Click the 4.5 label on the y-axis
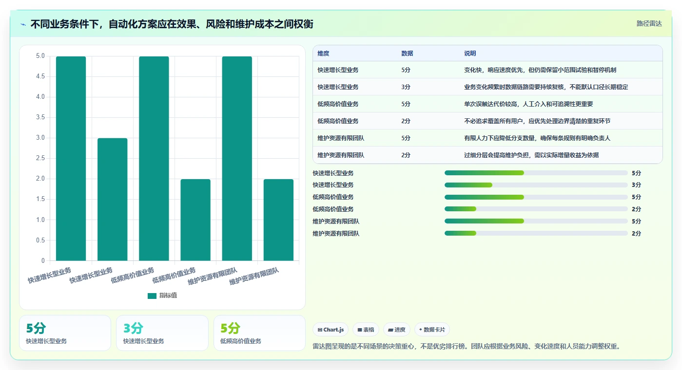Viewport: 682px width, 370px height. click(40, 76)
